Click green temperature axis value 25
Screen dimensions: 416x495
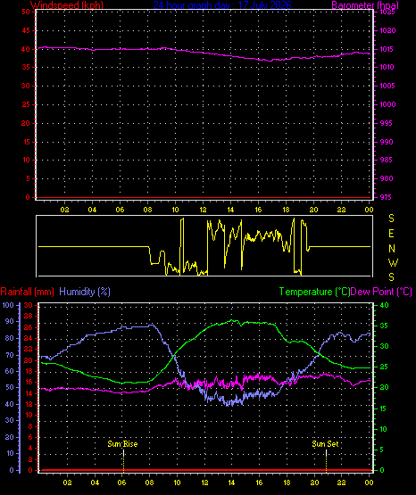[x=384, y=367]
